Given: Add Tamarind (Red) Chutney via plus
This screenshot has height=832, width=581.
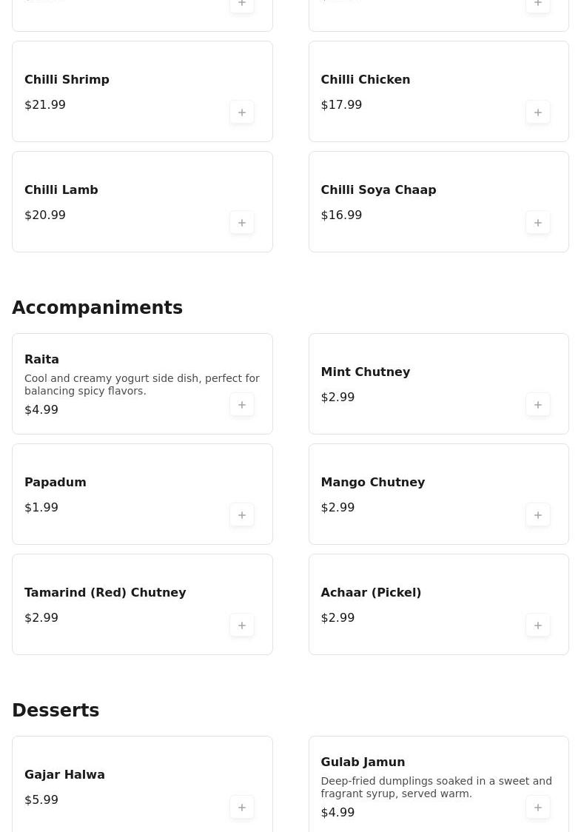Looking at the screenshot, I should 242,625.
